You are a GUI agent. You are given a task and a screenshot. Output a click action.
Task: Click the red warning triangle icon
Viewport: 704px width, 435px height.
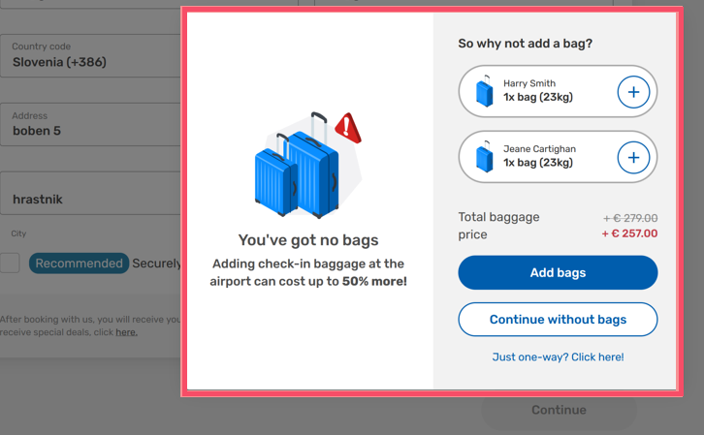coord(347,128)
